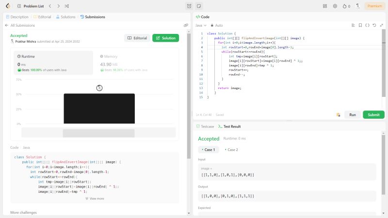Click the code editor vertical scrollbar

(x=384, y=63)
